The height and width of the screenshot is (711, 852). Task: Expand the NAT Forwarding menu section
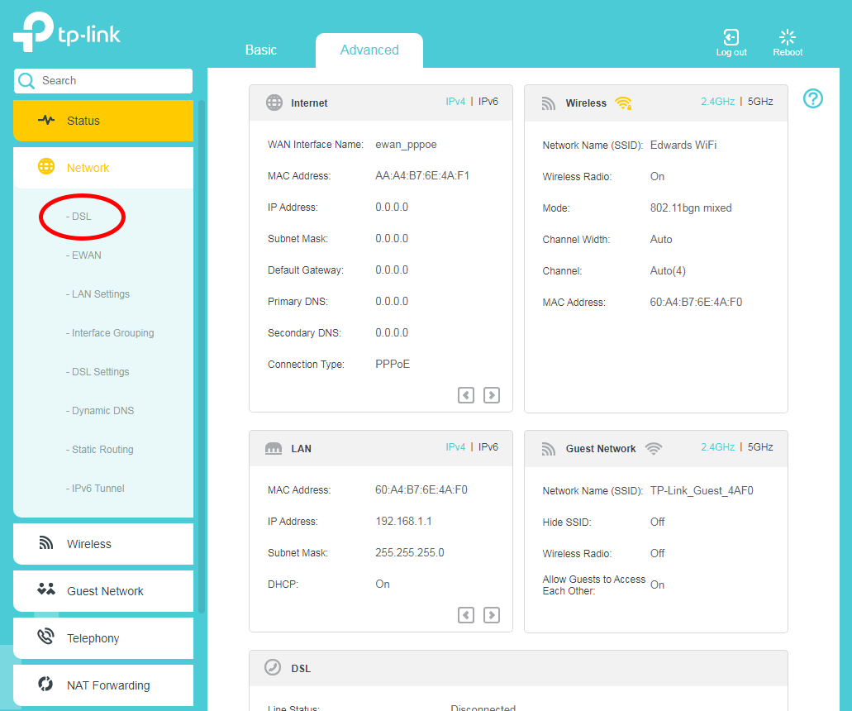103,685
